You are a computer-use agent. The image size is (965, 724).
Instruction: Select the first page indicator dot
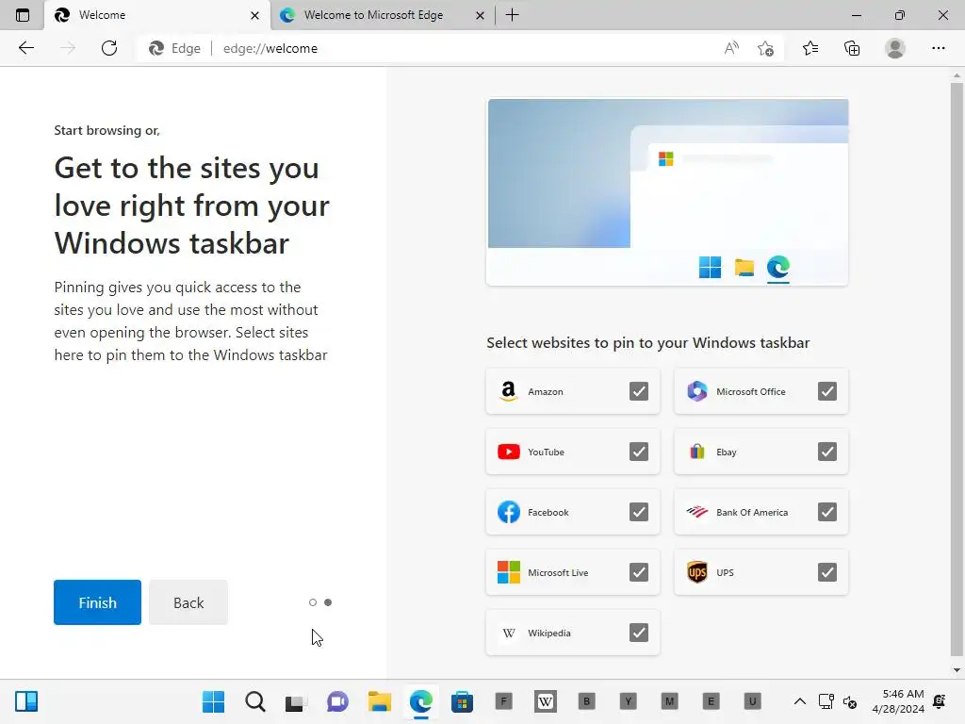click(x=313, y=602)
